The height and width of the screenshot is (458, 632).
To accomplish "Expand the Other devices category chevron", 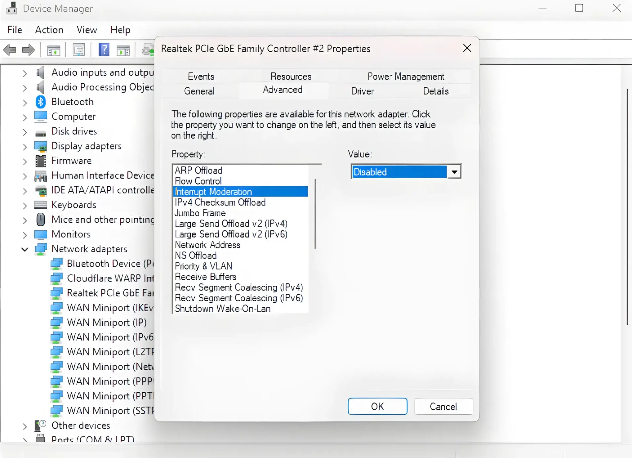I will [25, 426].
